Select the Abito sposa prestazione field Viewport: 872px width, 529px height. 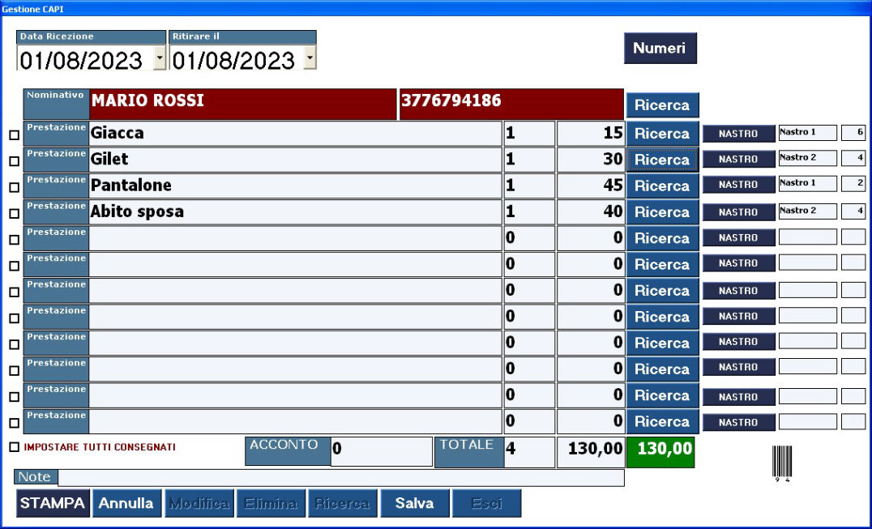coord(295,212)
